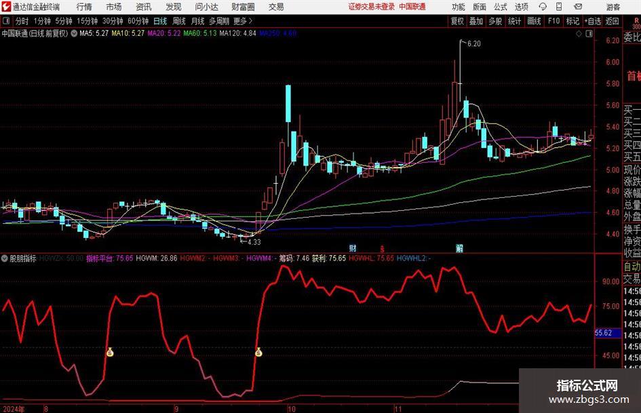Click the diamond icon above the price axis
Screen dimensions: 641x413
click(x=579, y=34)
